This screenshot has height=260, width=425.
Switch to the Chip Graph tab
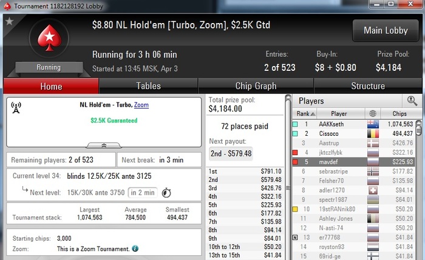pos(256,86)
